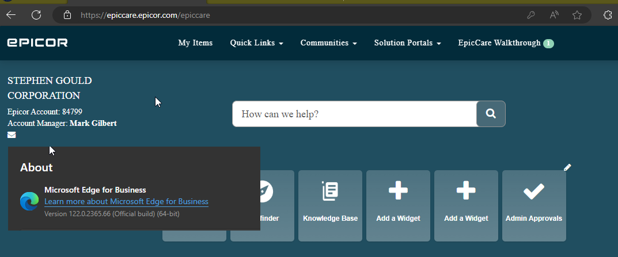Click the Edge version number text
The image size is (618, 257).
[x=112, y=214]
